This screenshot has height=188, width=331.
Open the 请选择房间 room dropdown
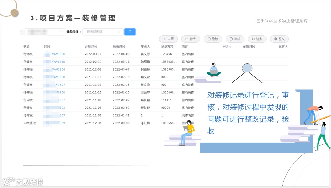pyautogui.click(x=103, y=32)
